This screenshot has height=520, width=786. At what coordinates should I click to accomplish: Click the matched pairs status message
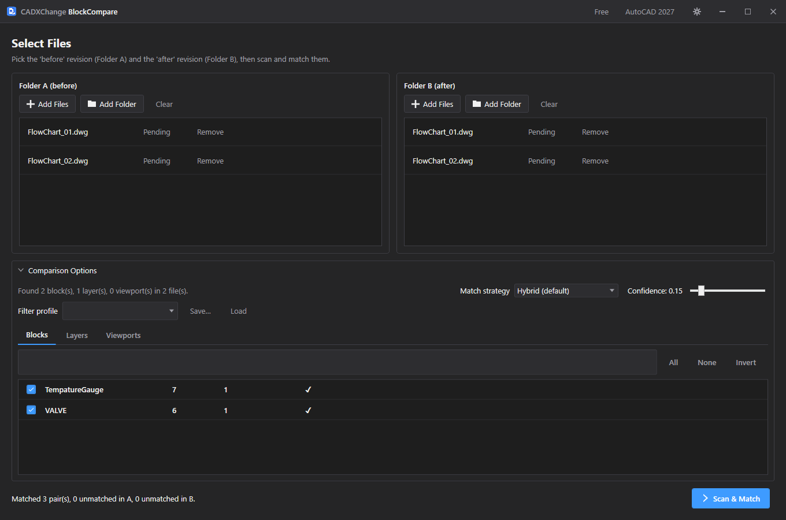[103, 499]
